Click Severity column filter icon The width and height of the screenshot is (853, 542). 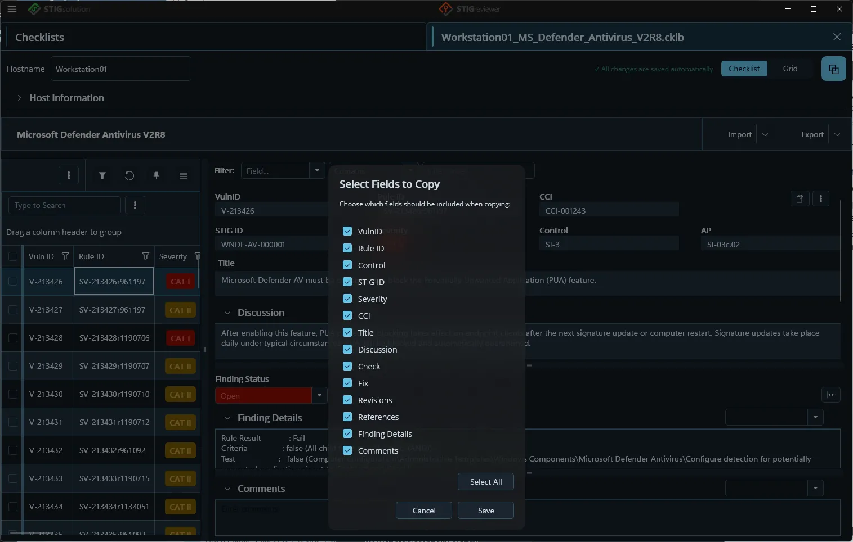pos(197,256)
